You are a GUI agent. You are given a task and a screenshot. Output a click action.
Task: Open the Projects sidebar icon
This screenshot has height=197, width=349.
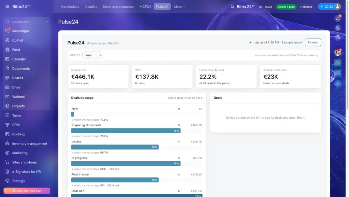pyautogui.click(x=7, y=106)
